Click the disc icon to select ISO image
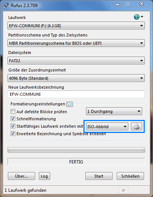The image size is (153, 197). click(x=137, y=126)
